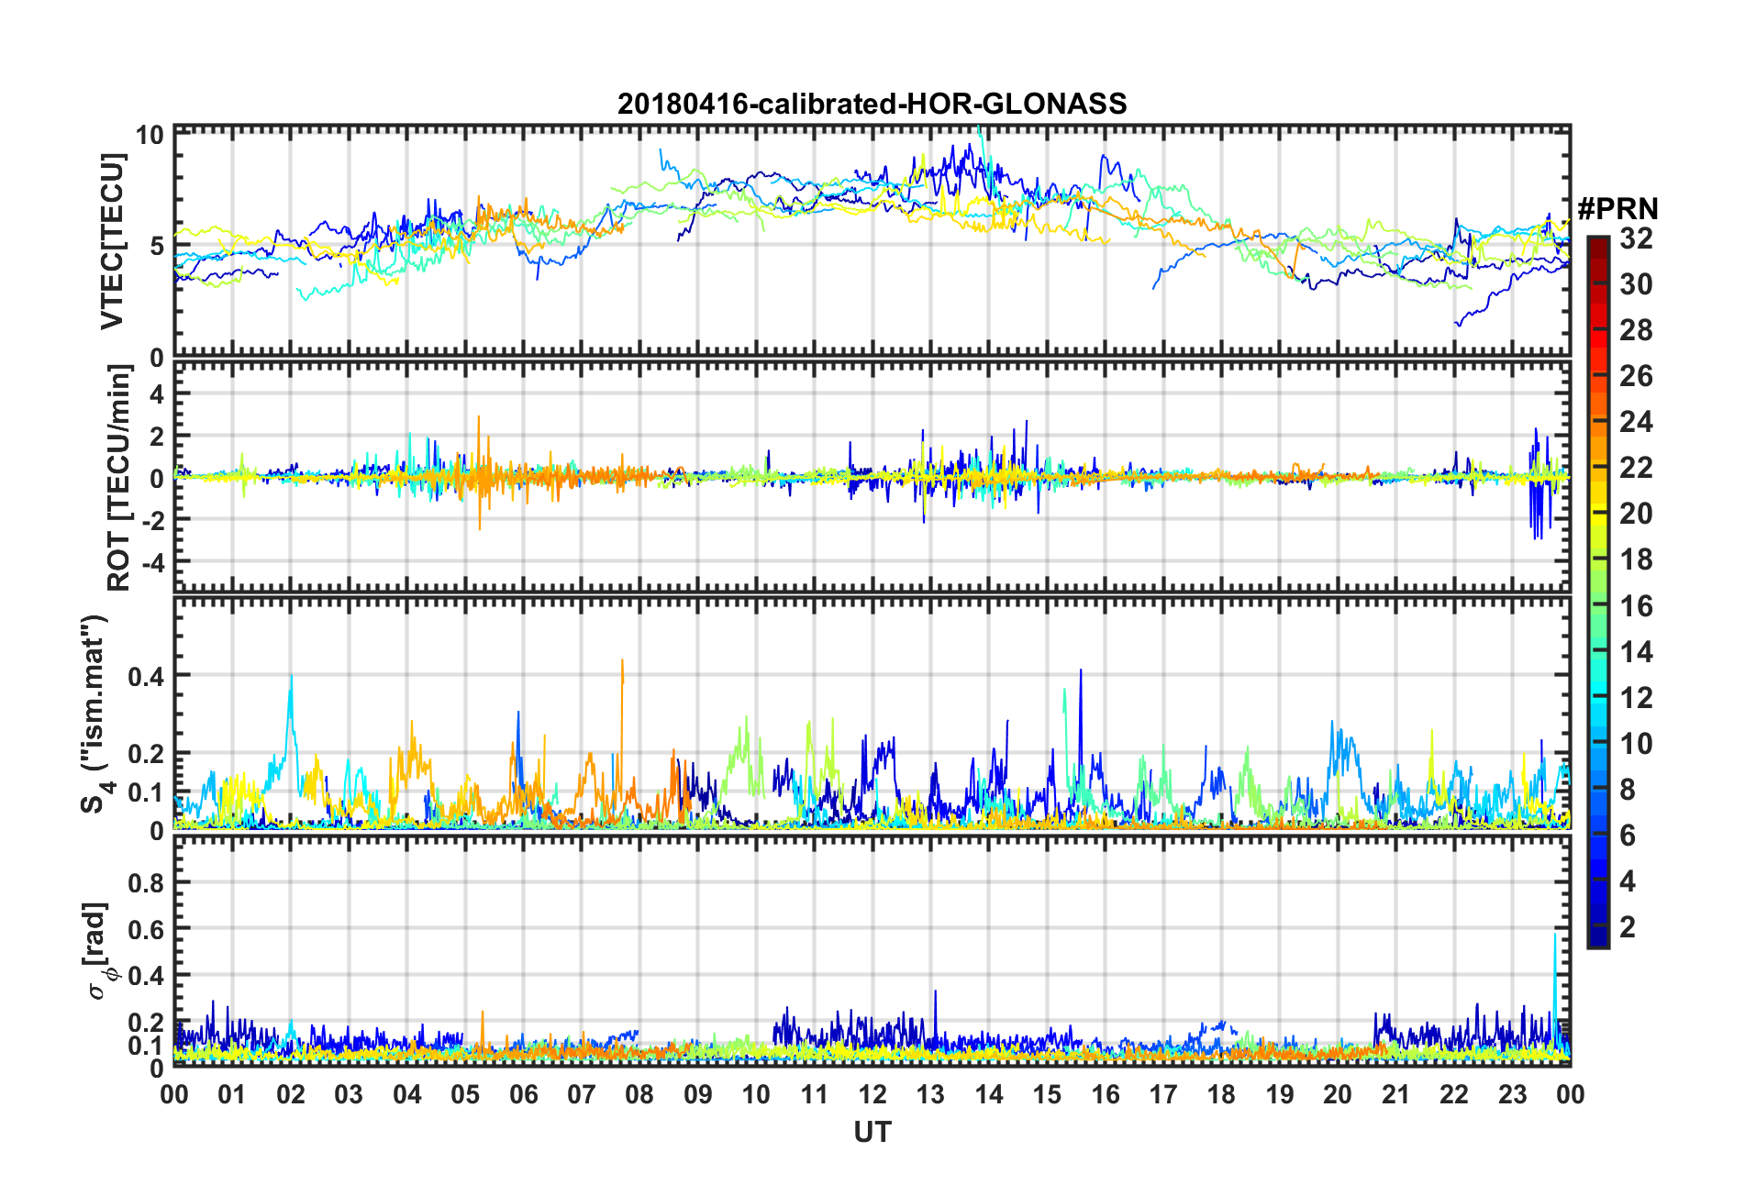The image size is (1745, 1185).
Task: Click ROT y-axis tick label -2
Action: click(x=152, y=519)
